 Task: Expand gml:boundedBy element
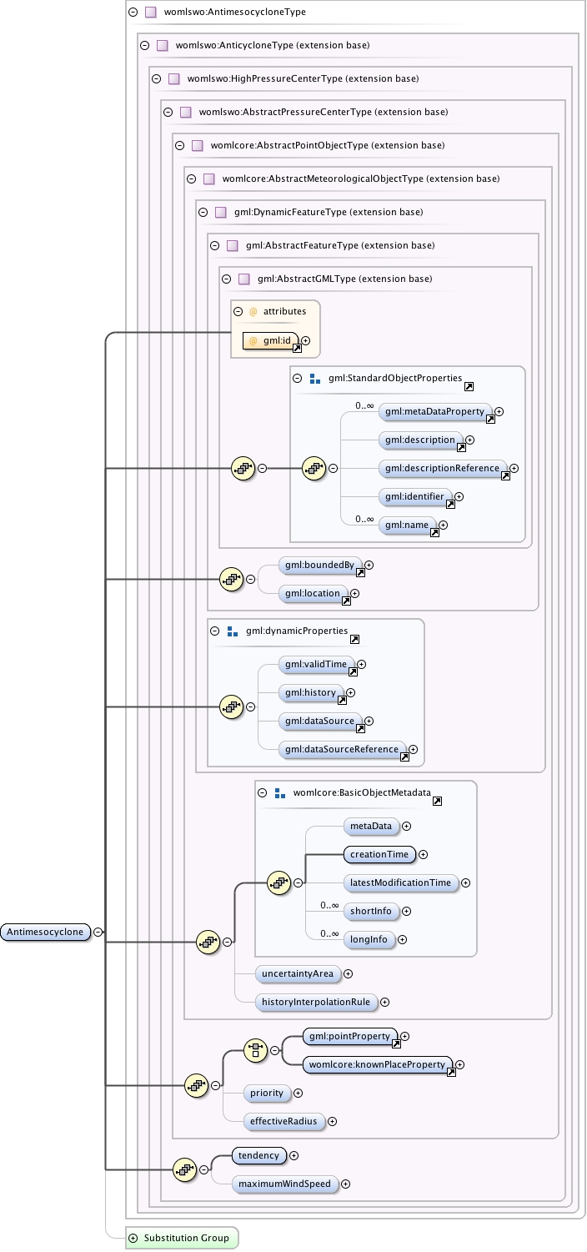point(369,565)
